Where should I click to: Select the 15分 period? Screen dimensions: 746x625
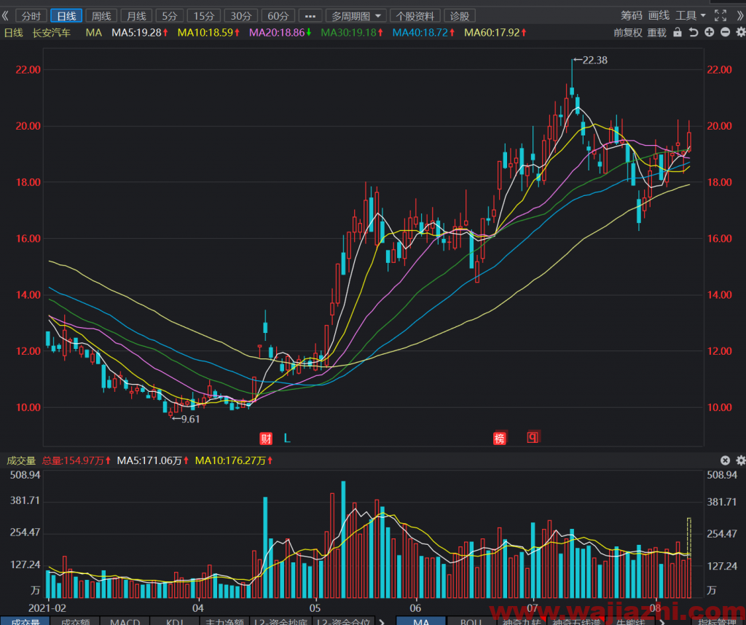coord(204,16)
